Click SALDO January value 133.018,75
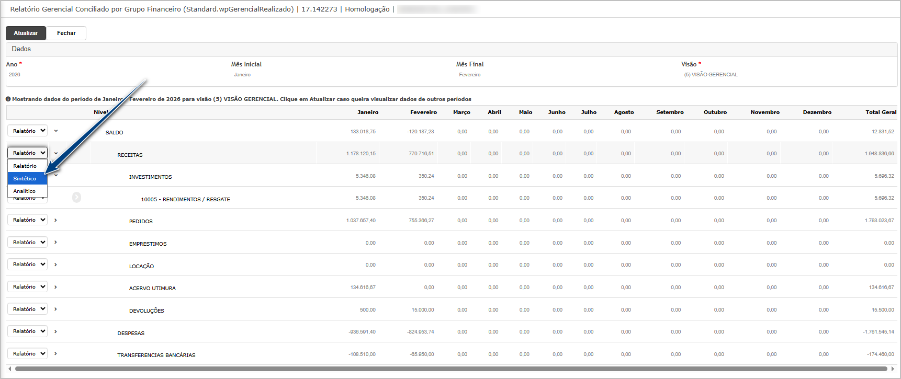Screen dimensions: 901x379 point(363,132)
